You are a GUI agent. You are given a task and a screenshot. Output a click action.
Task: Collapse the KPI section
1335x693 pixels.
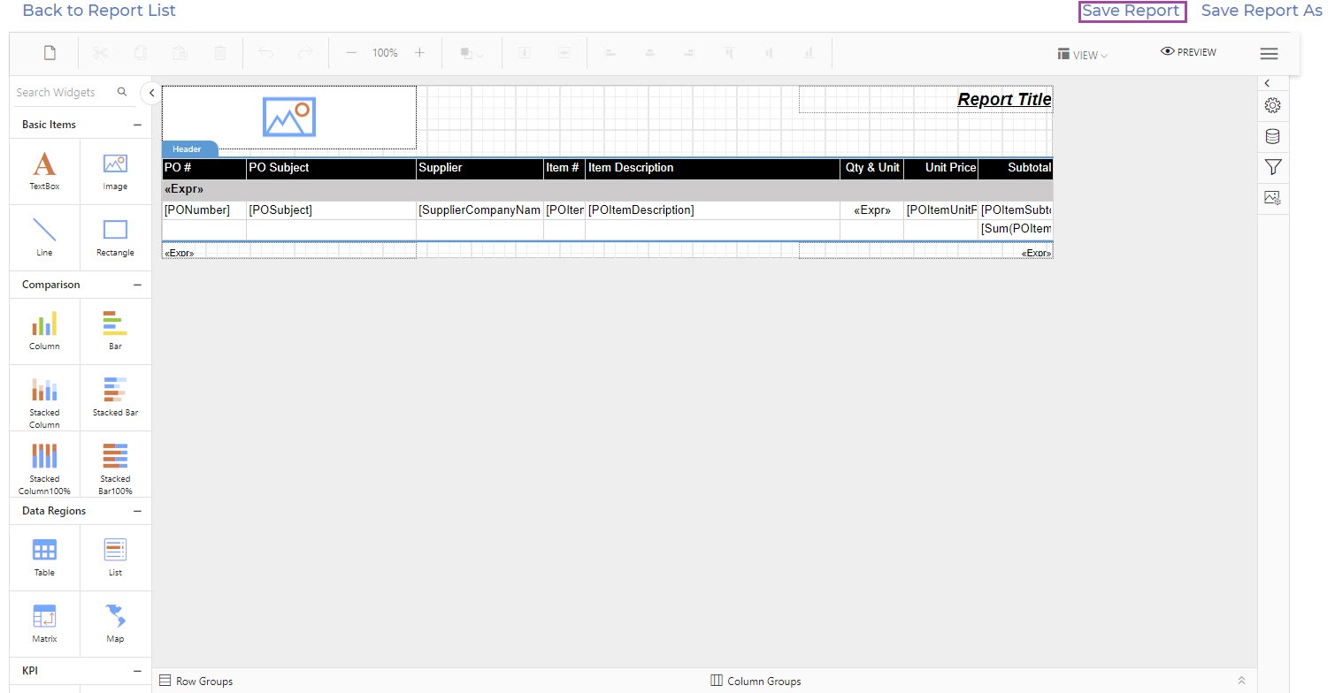click(137, 671)
